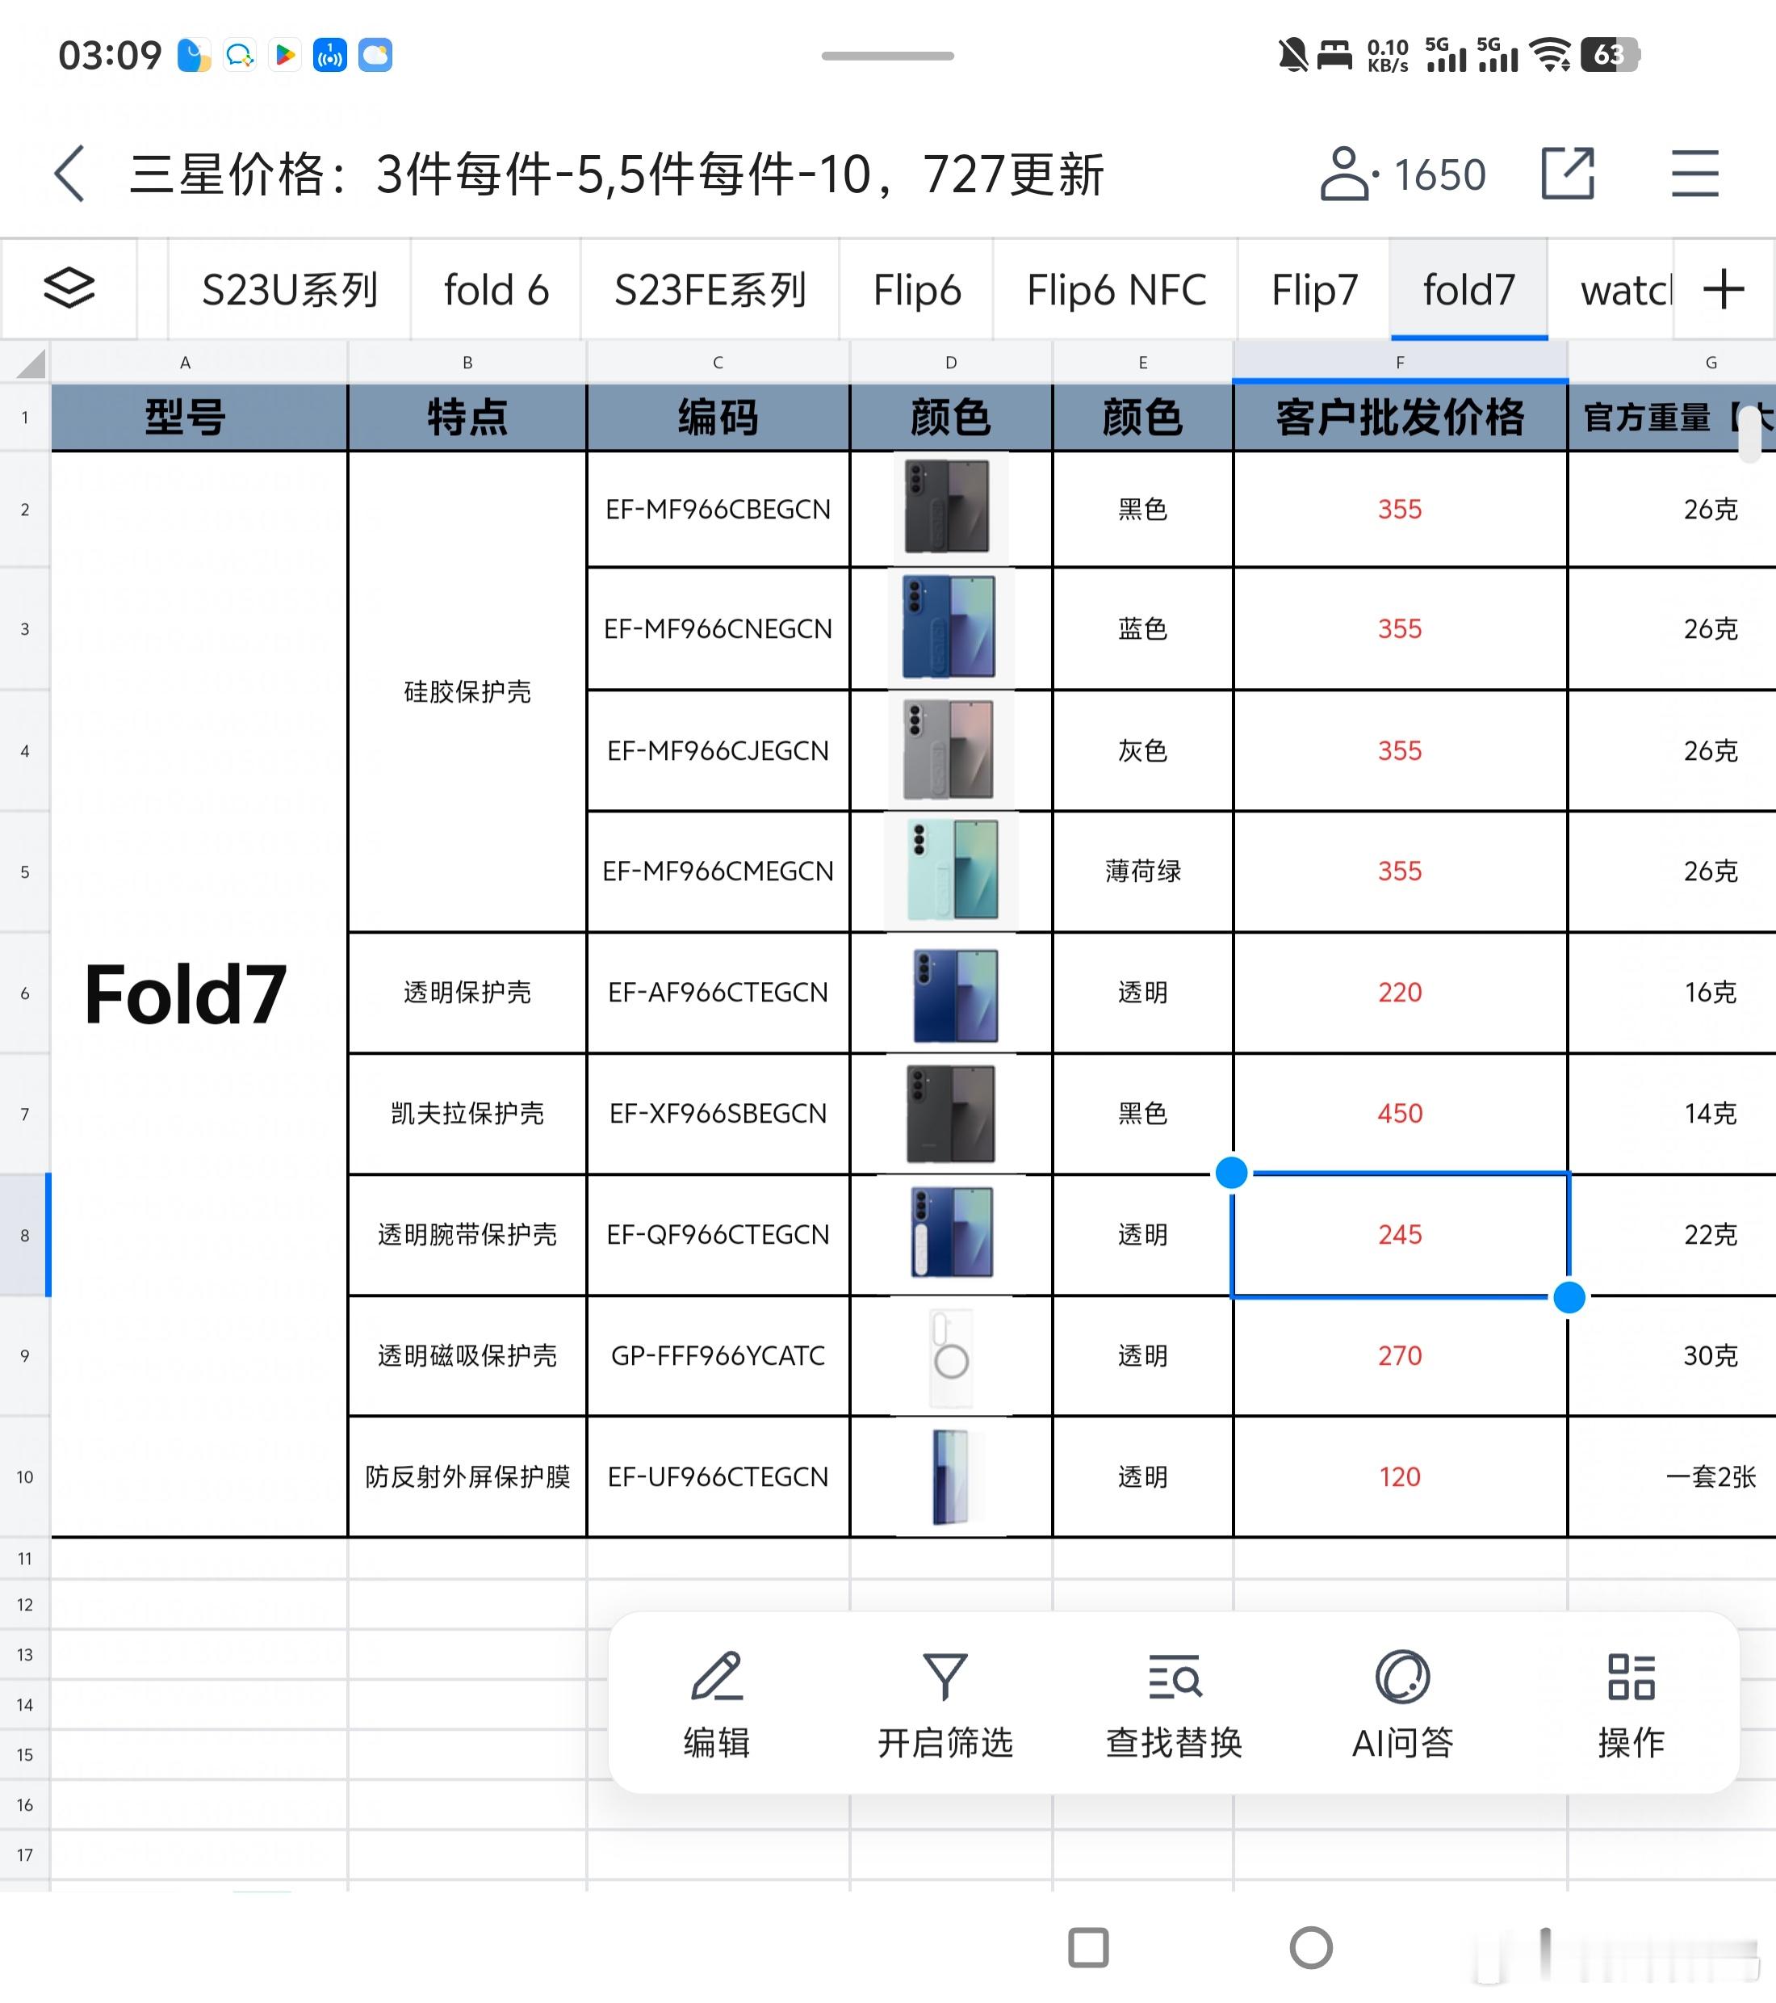Select cell EF-MF966CJEGCN

(x=718, y=750)
